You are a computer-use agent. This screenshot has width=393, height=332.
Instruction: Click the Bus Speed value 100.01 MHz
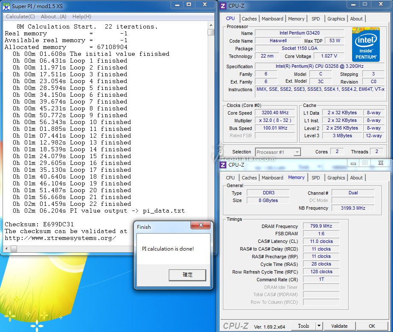click(x=275, y=128)
